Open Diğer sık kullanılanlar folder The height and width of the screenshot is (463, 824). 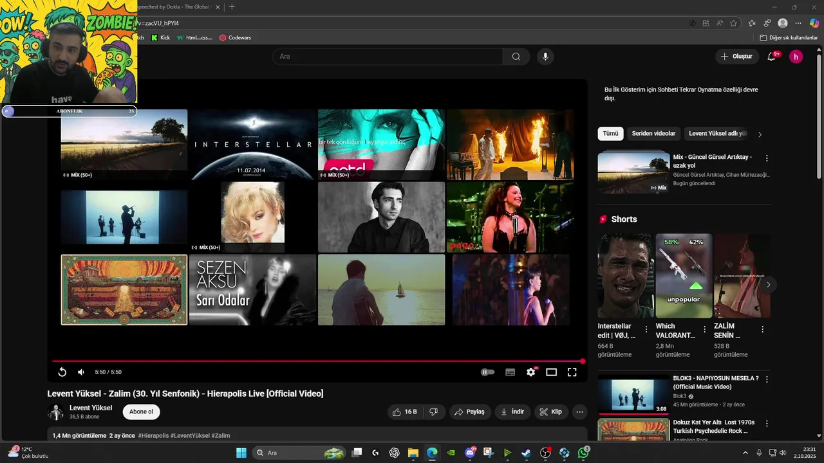(789, 38)
